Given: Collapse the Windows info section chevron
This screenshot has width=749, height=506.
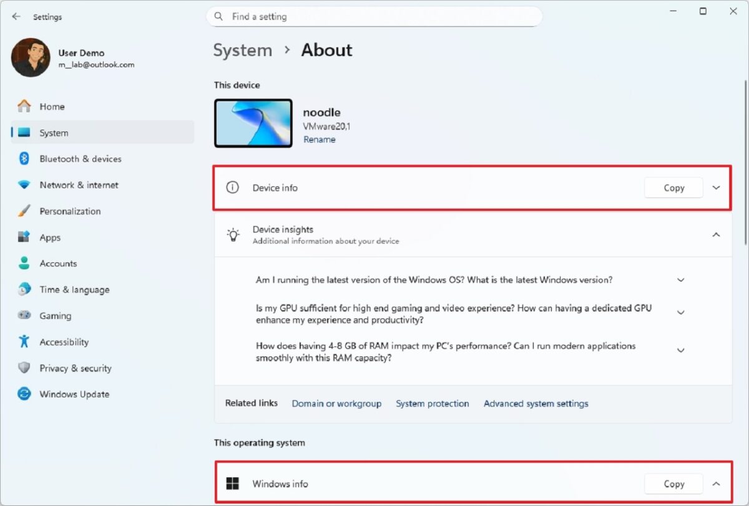Looking at the screenshot, I should click(716, 484).
